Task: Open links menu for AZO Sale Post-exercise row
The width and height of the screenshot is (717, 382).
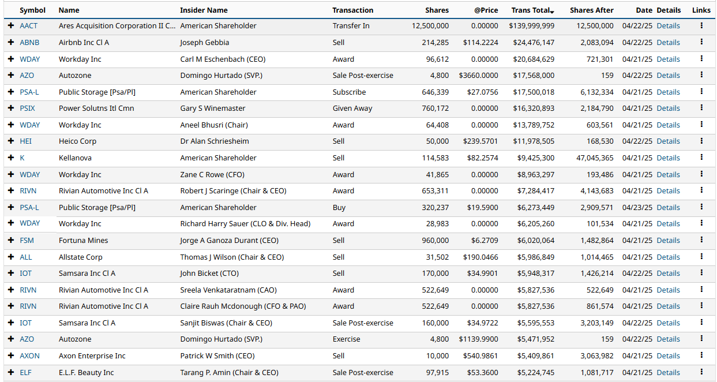Action: [x=701, y=75]
